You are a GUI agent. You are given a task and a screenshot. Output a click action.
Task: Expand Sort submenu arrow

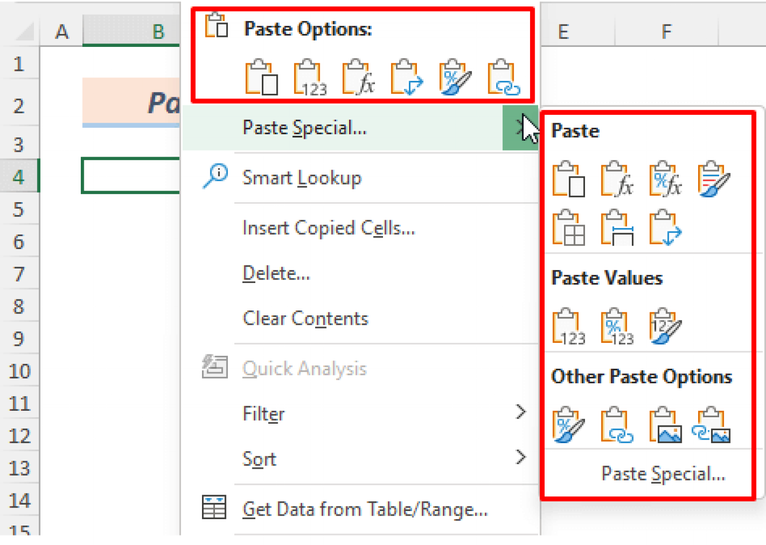pos(521,457)
